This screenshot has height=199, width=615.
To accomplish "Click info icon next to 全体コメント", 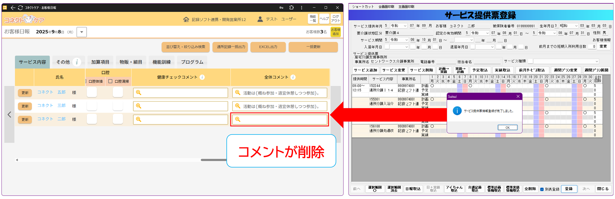I will (293, 77).
